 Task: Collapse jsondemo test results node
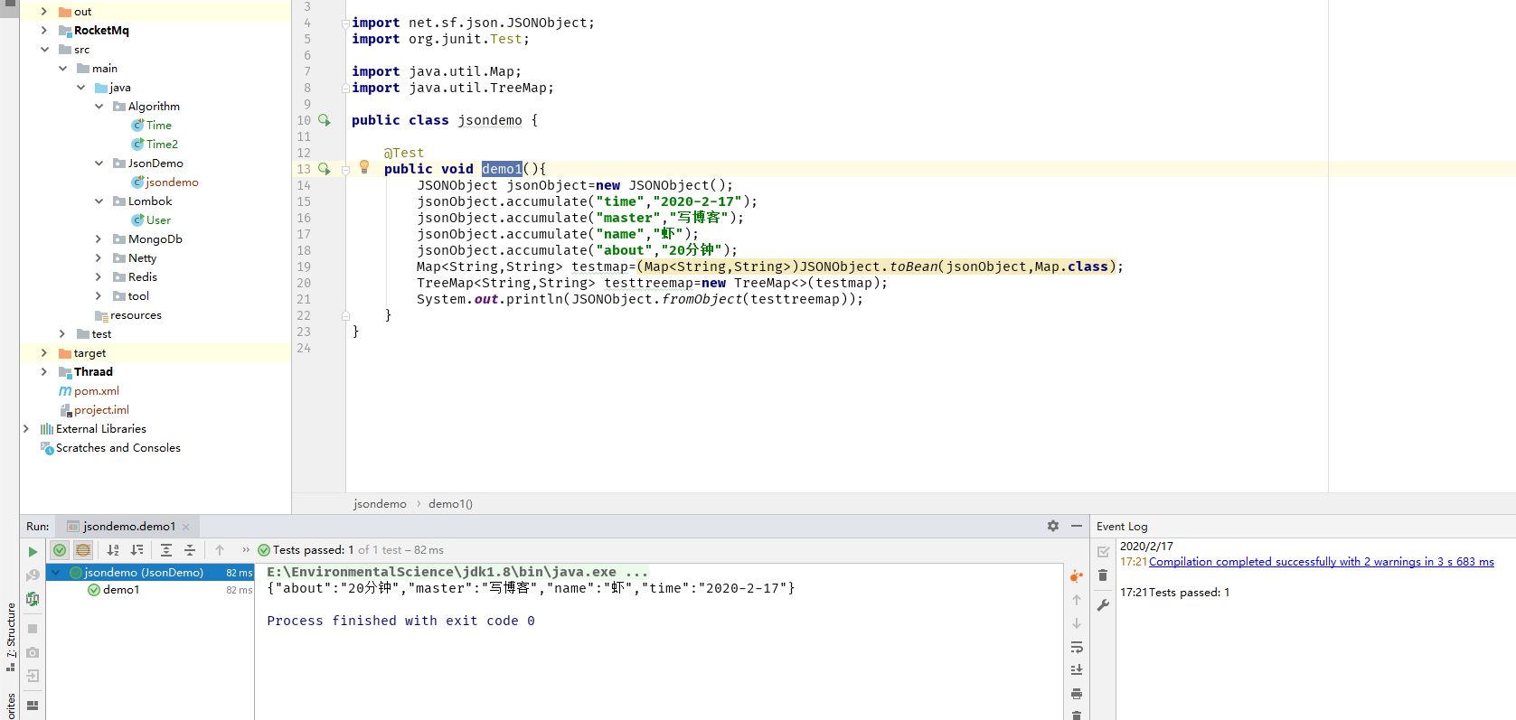point(56,573)
